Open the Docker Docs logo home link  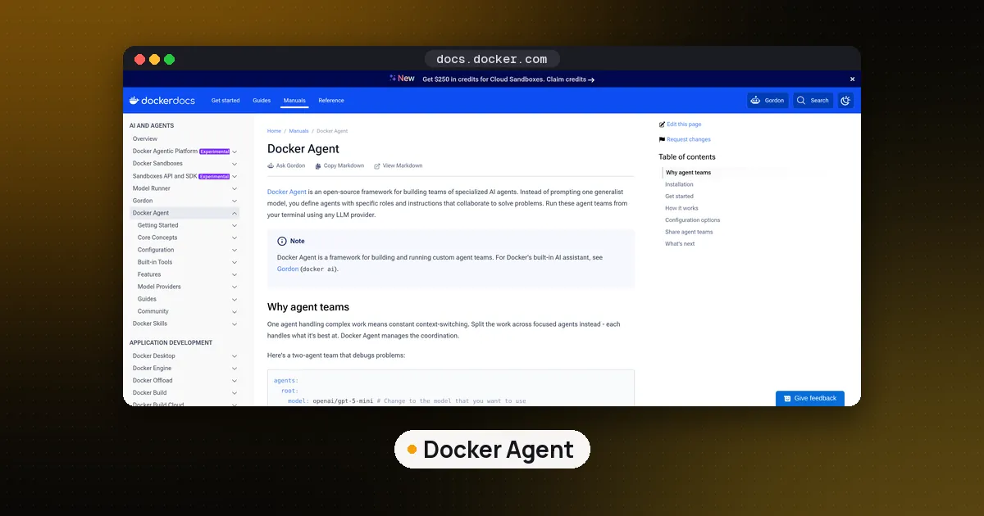[162, 101]
